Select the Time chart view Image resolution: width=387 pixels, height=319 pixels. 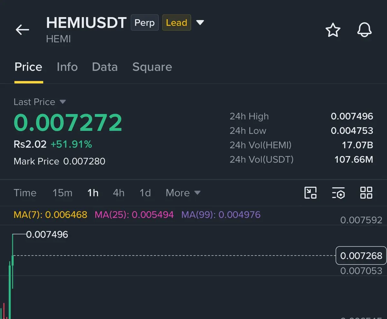25,193
